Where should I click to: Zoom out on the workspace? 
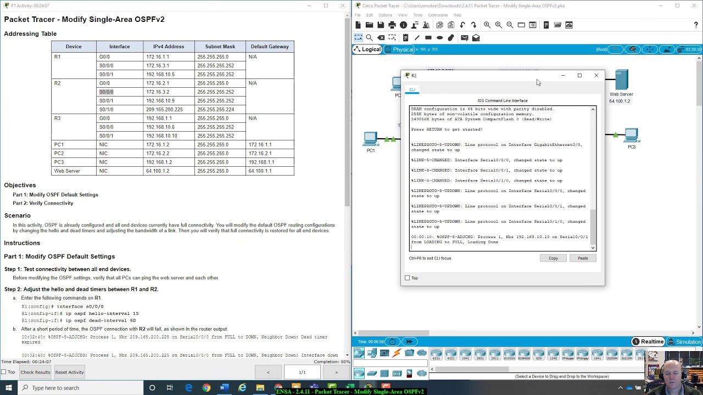(510, 25)
